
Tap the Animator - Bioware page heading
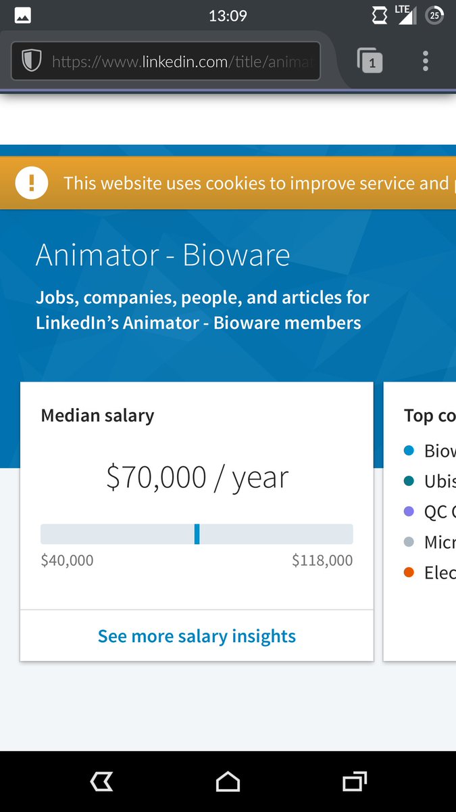pyautogui.click(x=163, y=255)
